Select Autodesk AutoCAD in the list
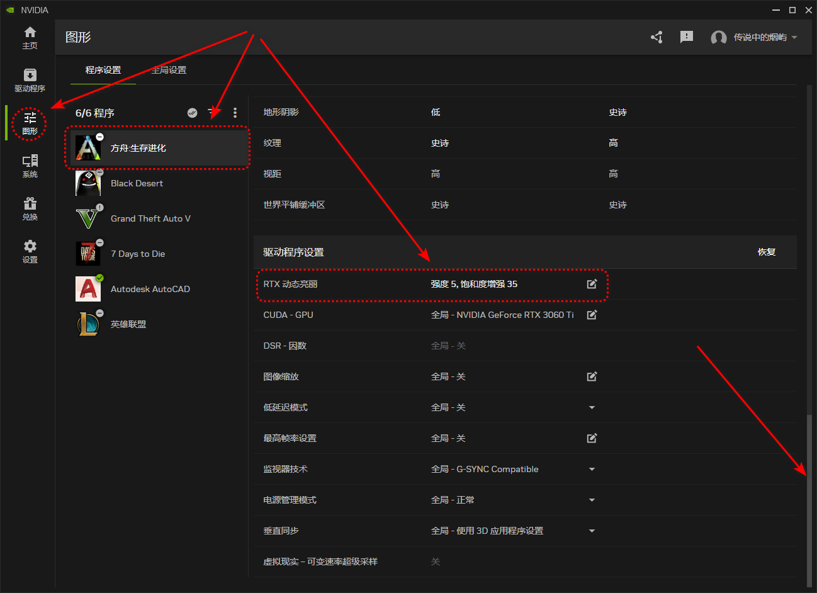Screen dimensions: 817x593 pyautogui.click(x=158, y=289)
